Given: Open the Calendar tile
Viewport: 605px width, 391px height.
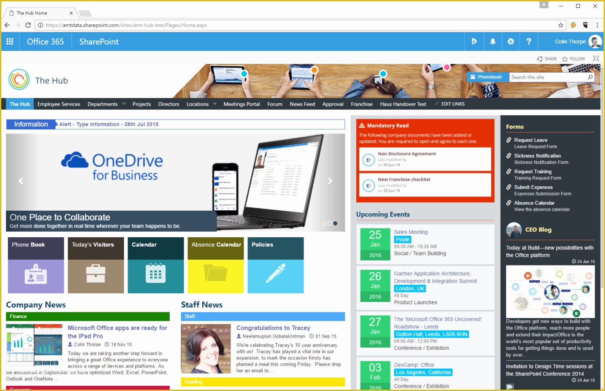Looking at the screenshot, I should [x=156, y=265].
